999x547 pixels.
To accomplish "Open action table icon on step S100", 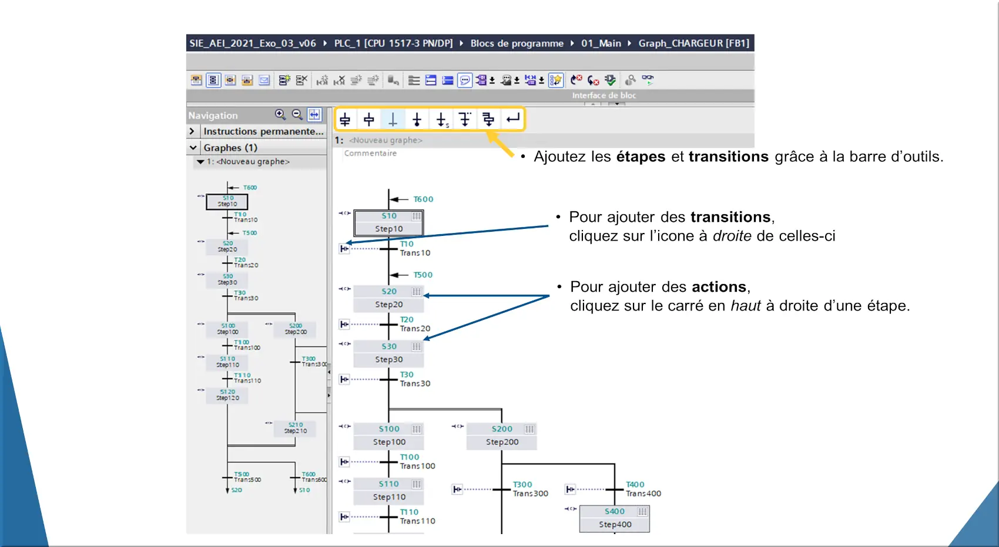I will coord(417,429).
